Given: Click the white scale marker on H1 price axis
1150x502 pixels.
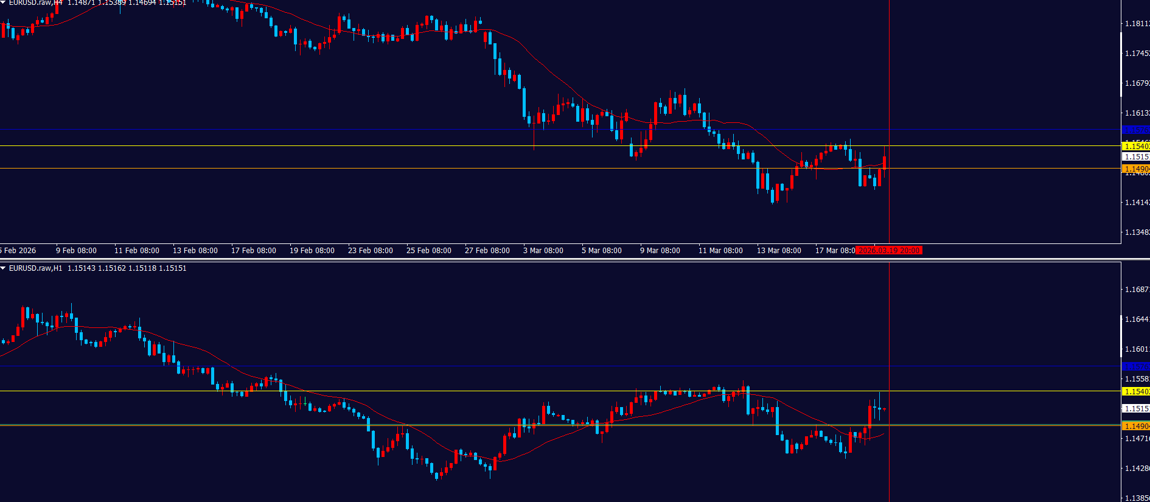Looking at the screenshot, I should (1121, 335).
